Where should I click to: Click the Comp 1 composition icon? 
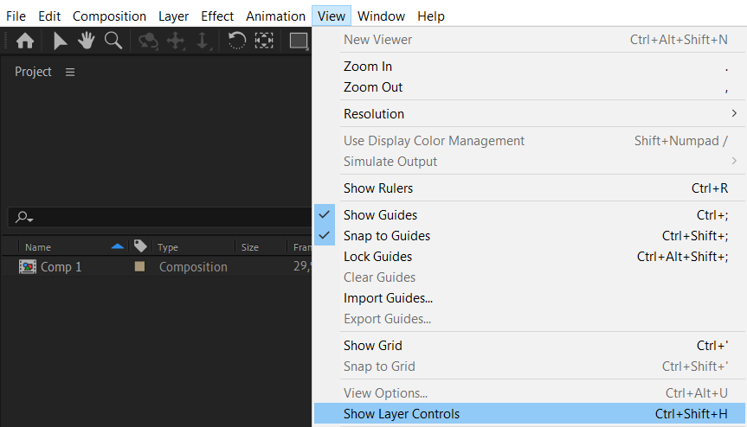tap(28, 267)
